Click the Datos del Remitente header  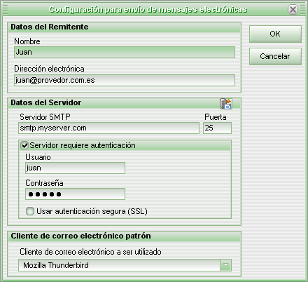tap(50, 27)
